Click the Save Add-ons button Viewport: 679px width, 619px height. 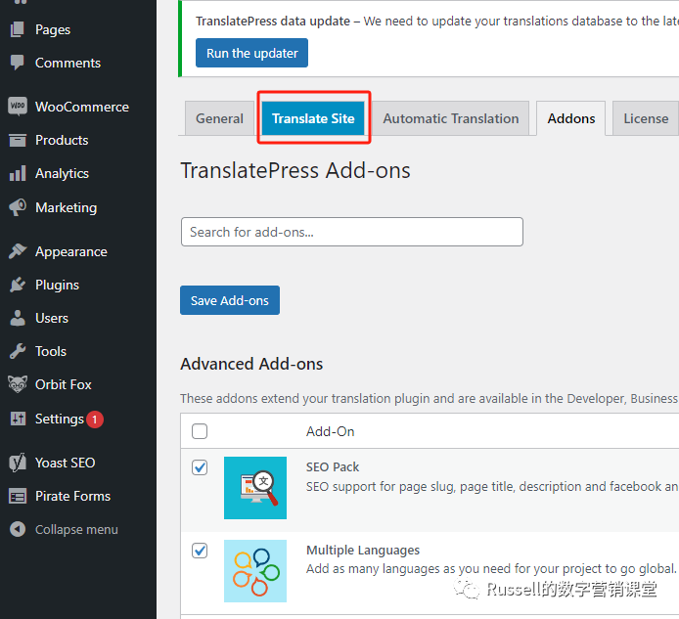tap(230, 300)
